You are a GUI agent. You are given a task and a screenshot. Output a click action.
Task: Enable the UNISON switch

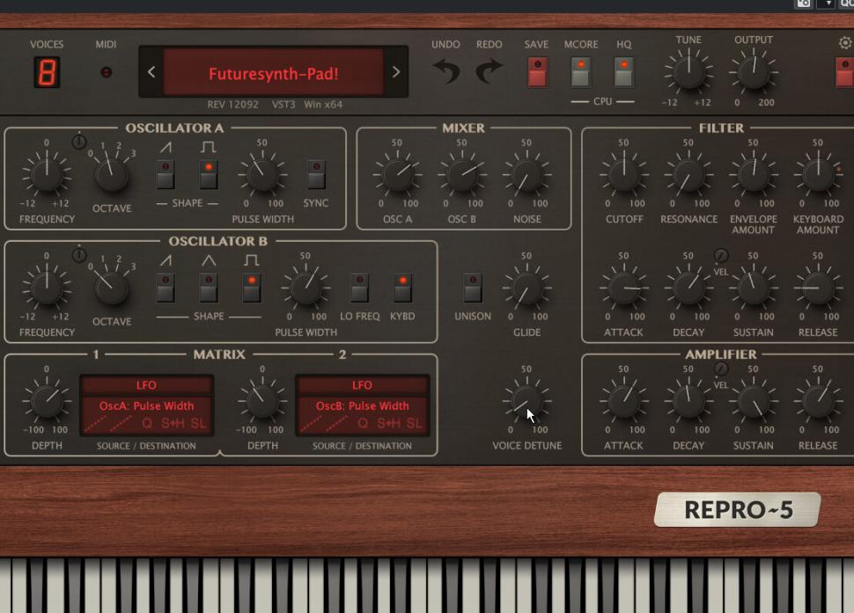pos(473,288)
